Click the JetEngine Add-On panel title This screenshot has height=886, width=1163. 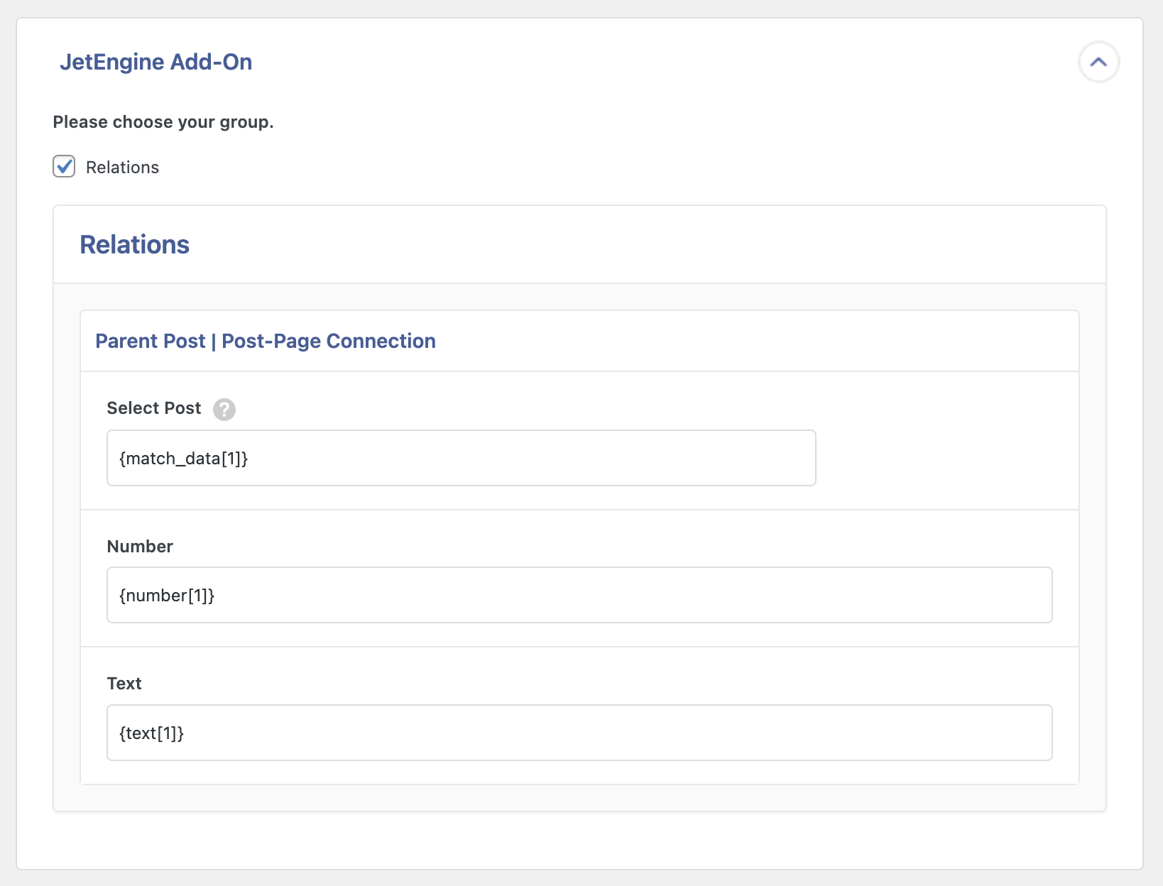click(155, 62)
